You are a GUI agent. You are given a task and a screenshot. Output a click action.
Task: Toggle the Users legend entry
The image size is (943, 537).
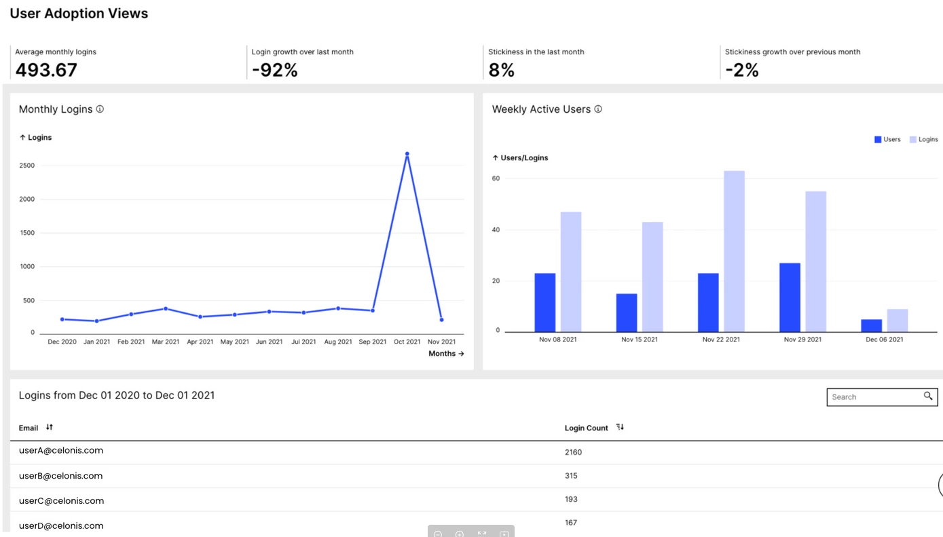point(887,139)
